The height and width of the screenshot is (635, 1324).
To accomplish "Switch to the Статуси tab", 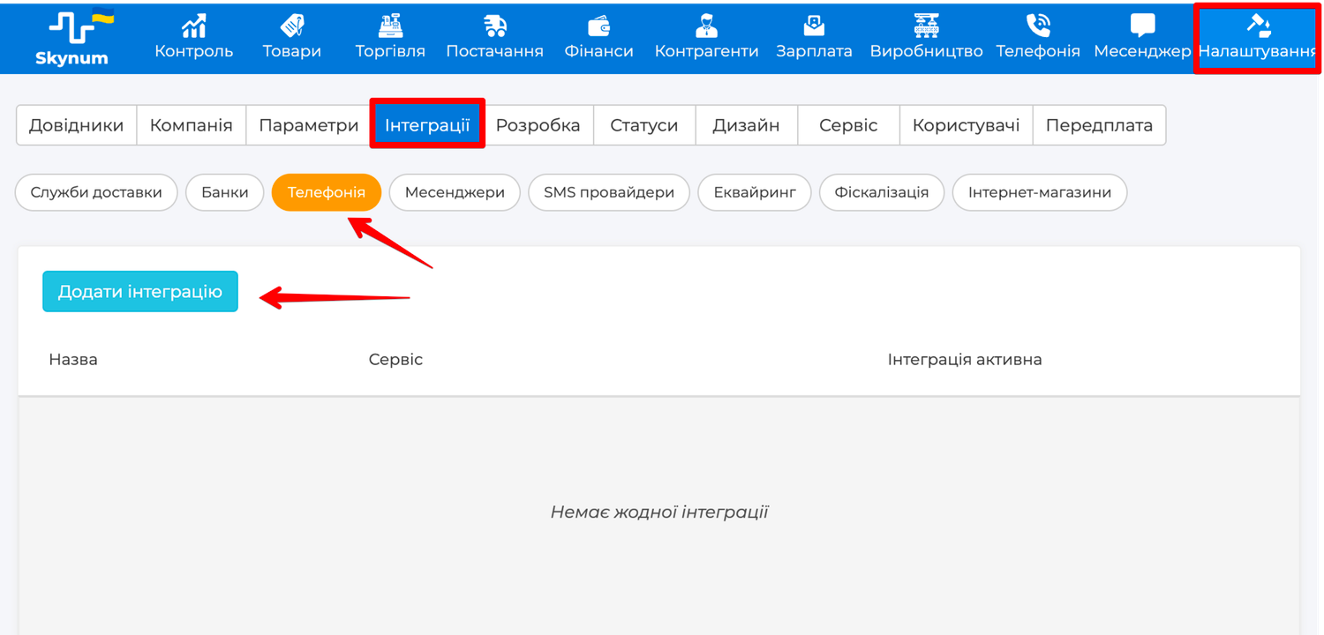I will click(x=644, y=125).
